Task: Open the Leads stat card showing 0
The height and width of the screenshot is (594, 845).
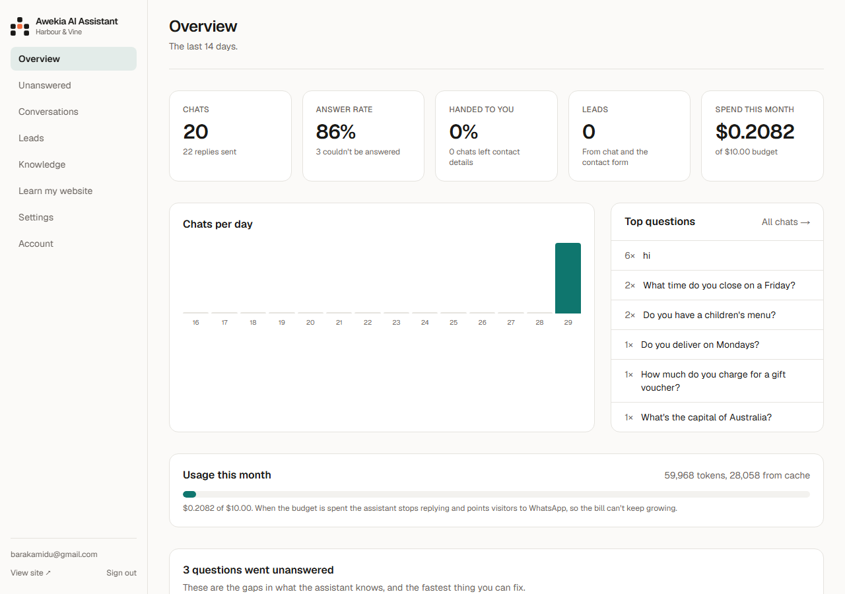Action: [629, 136]
